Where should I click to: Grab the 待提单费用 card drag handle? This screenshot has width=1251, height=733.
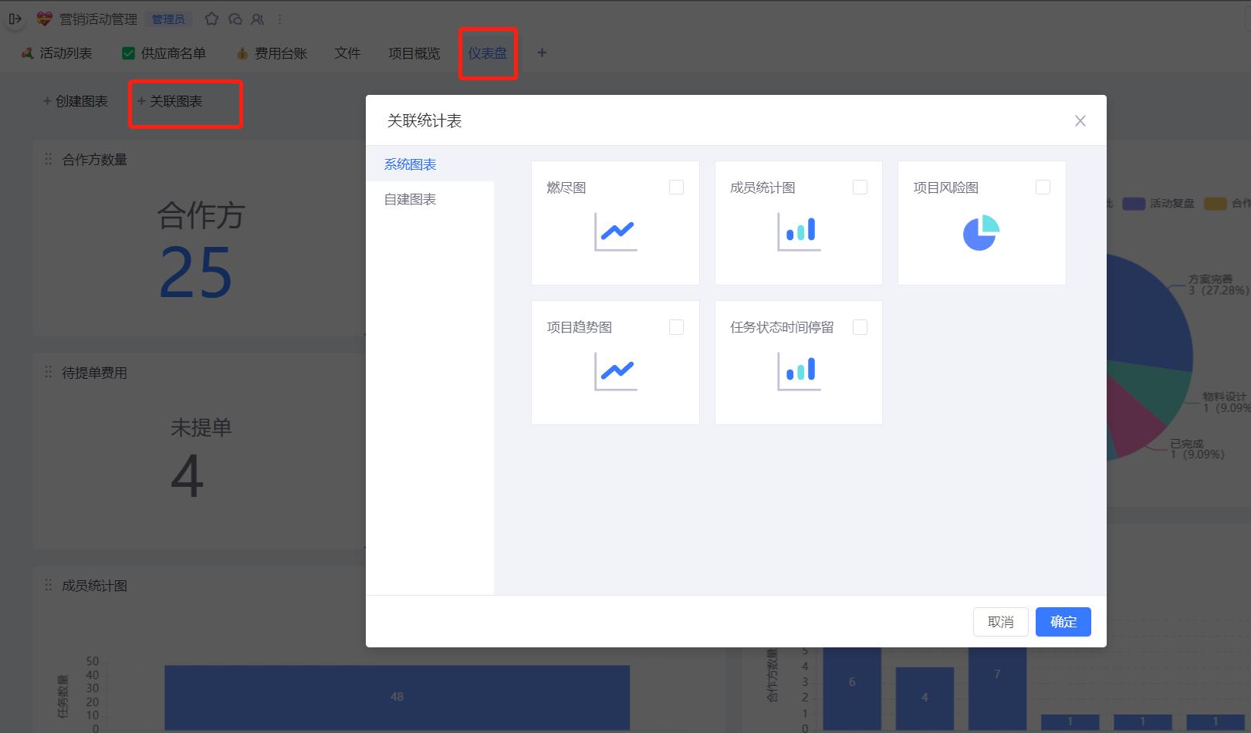(x=48, y=372)
